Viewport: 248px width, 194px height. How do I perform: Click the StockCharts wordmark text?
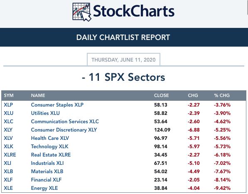click(x=134, y=11)
